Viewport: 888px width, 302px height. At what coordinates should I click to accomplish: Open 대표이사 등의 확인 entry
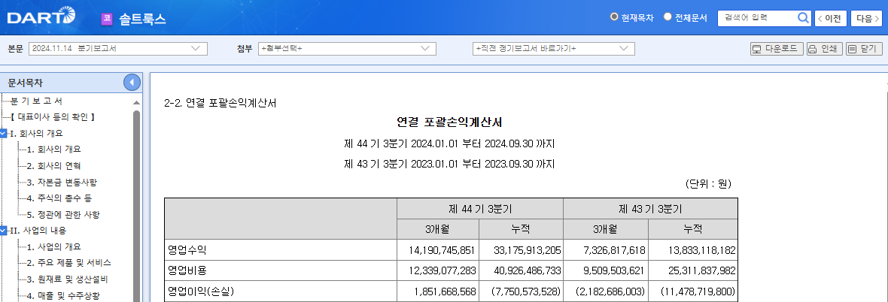tap(53, 117)
